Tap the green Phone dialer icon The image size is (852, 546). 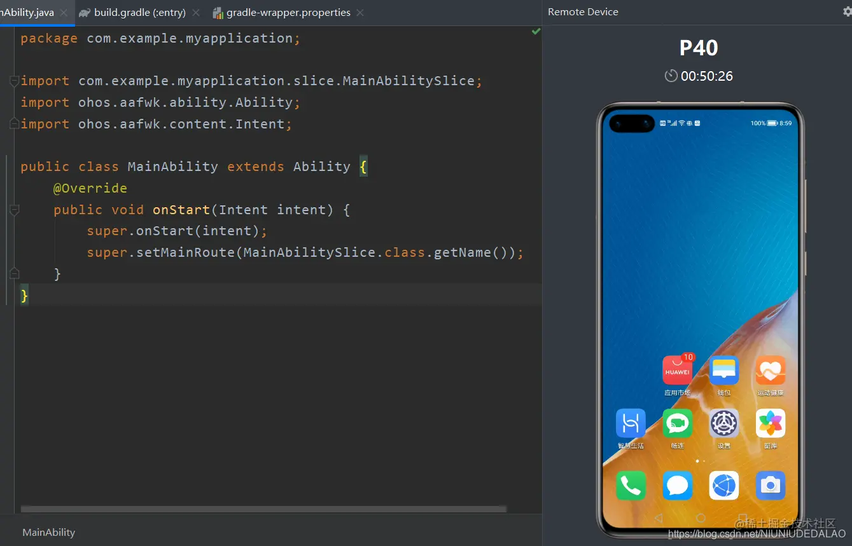pos(631,486)
